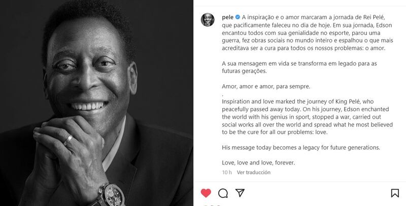Click the single dot separator line
This screenshot has width=406, height=206.
coord(223,95)
